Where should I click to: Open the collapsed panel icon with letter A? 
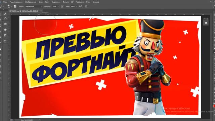pyautogui.click(x=5, y=18)
